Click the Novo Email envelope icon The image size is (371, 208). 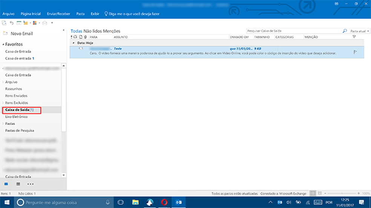5,33
